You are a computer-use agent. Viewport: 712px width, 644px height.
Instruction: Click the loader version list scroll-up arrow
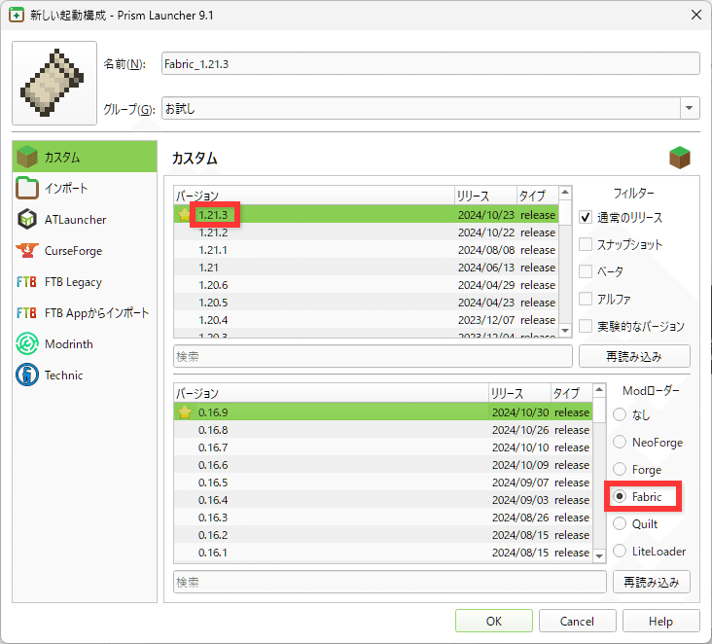tap(599, 390)
